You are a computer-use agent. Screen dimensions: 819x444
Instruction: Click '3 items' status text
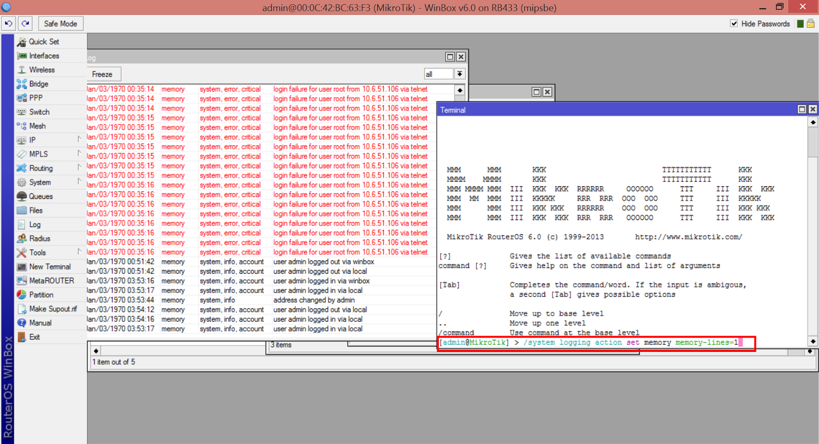click(x=281, y=345)
